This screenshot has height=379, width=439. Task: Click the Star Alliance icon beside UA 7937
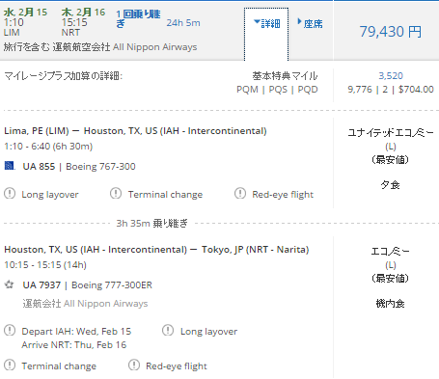pyautogui.click(x=10, y=284)
